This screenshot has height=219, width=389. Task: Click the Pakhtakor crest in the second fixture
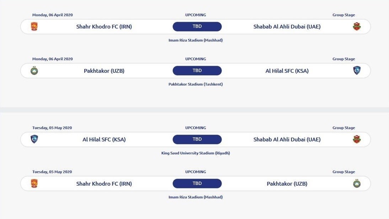coord(34,70)
